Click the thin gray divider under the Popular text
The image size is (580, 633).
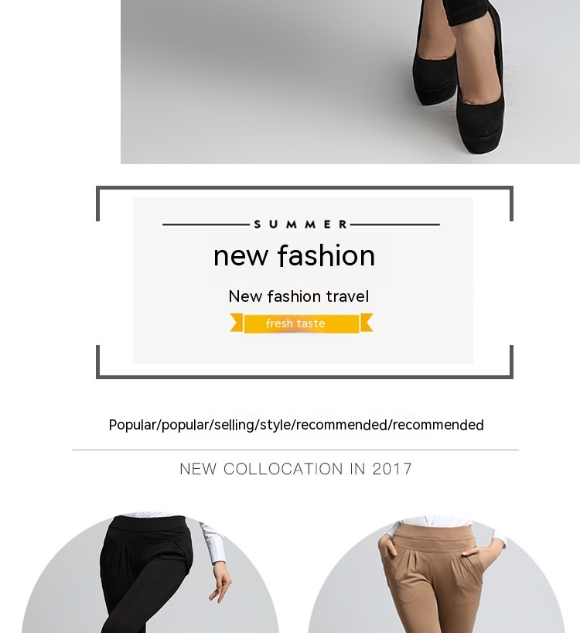point(295,450)
